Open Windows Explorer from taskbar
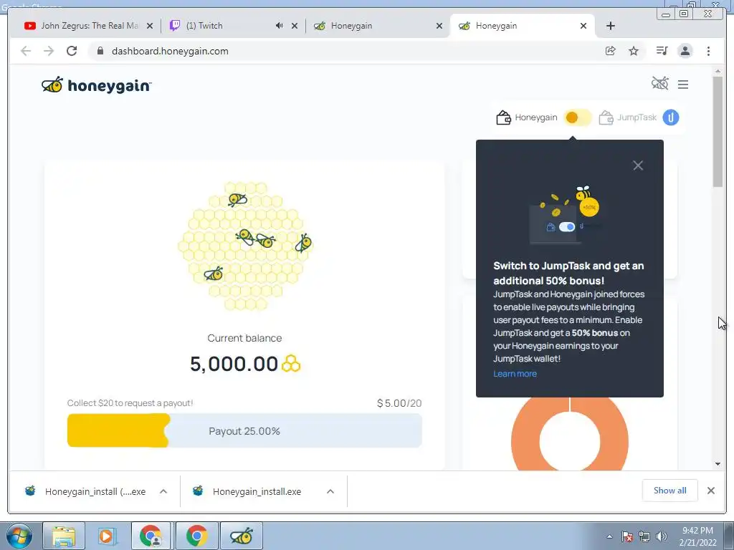The image size is (734, 550). [x=64, y=536]
